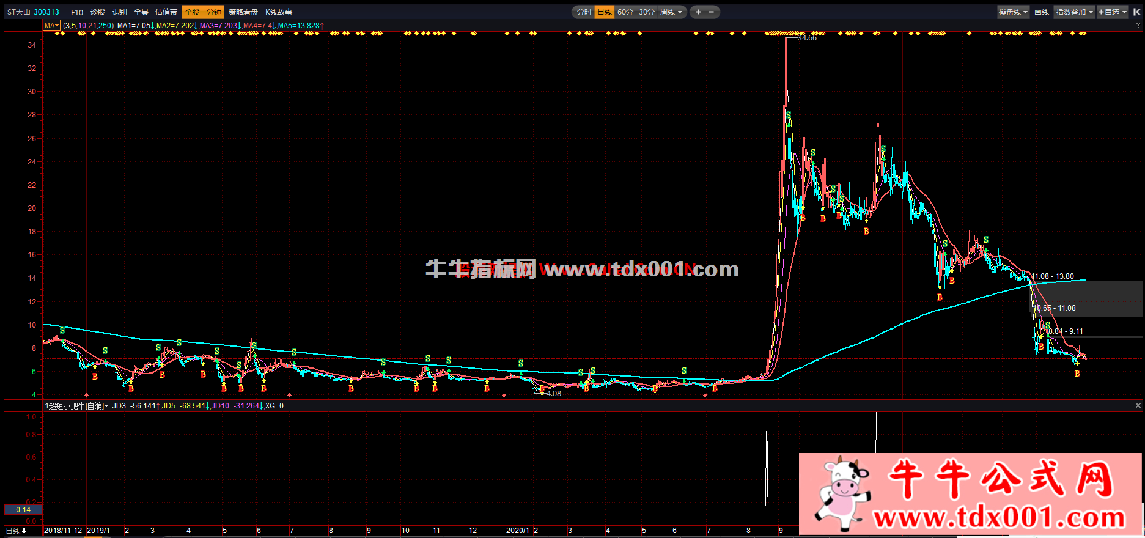Screen dimensions: 1145x538
Task: Open the 周线 period dropdown
Action: pyautogui.click(x=671, y=12)
